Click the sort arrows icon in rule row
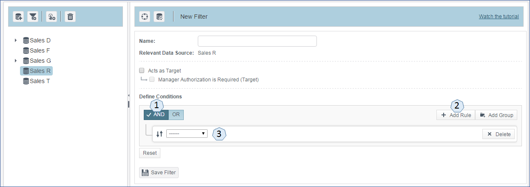Viewport: 530px width, 187px height. point(160,134)
